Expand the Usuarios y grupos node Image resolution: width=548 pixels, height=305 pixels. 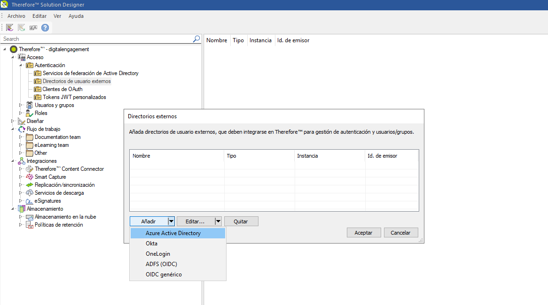click(x=21, y=105)
